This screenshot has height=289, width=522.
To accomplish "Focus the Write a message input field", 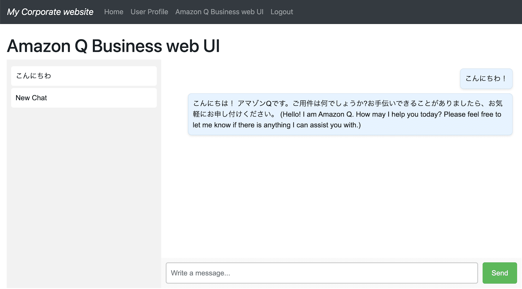I will point(322,273).
